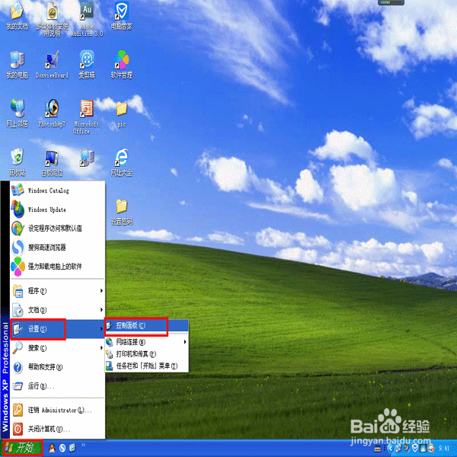Open Windows Update from Start menu
This screenshot has height=457, width=457.
(x=57, y=209)
